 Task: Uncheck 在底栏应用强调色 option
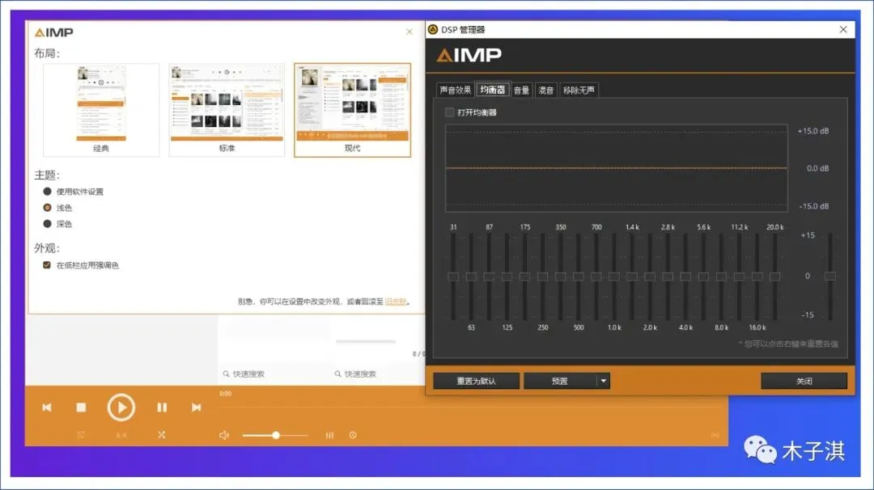pyautogui.click(x=47, y=265)
